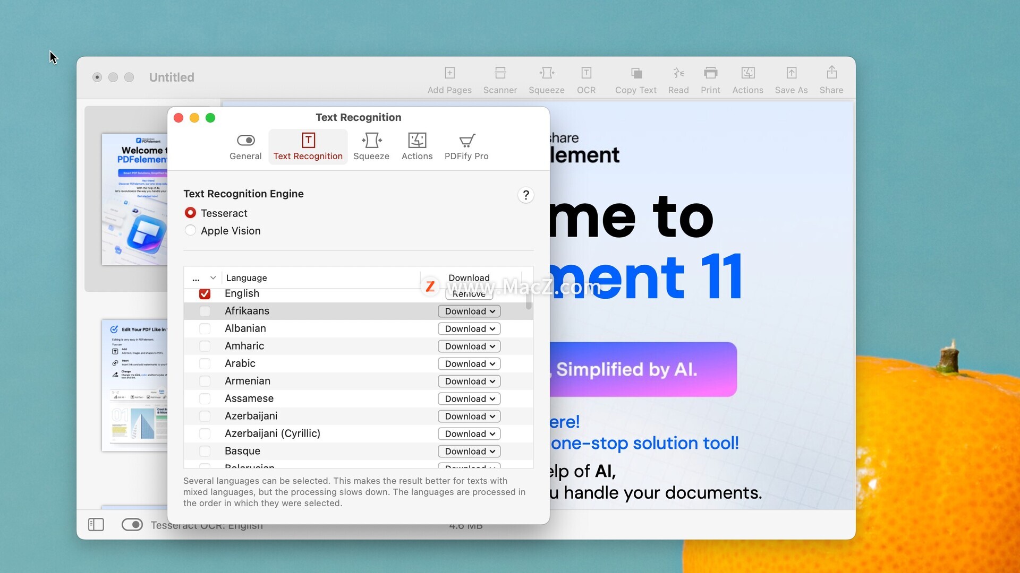The width and height of the screenshot is (1020, 573).
Task: Check the Azerbaijani language checkbox
Action: (205, 416)
